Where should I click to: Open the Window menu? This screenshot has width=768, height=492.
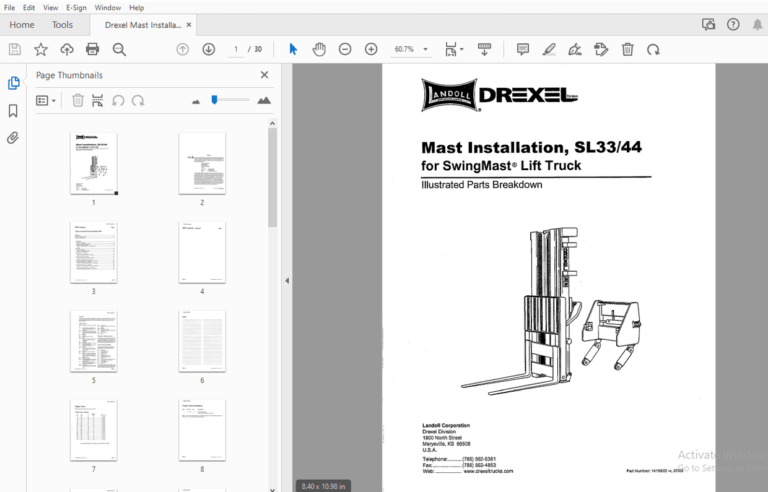click(x=108, y=7)
